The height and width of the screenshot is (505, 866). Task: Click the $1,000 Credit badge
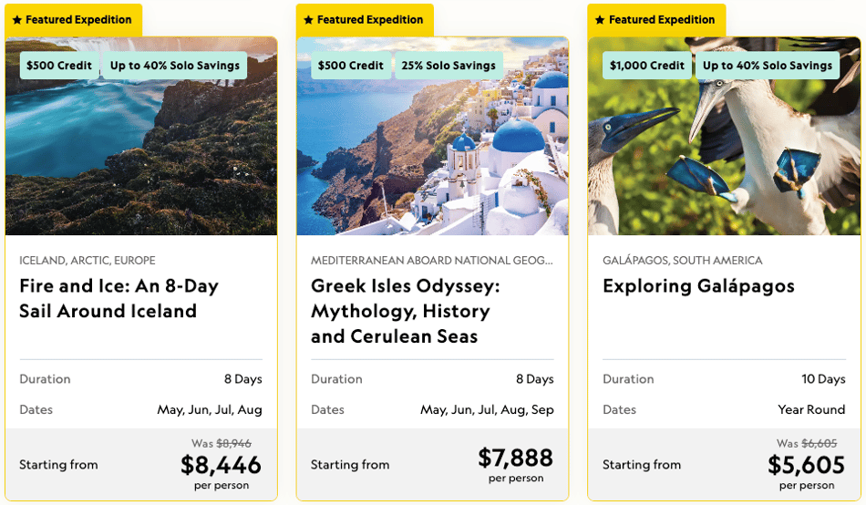coord(646,66)
